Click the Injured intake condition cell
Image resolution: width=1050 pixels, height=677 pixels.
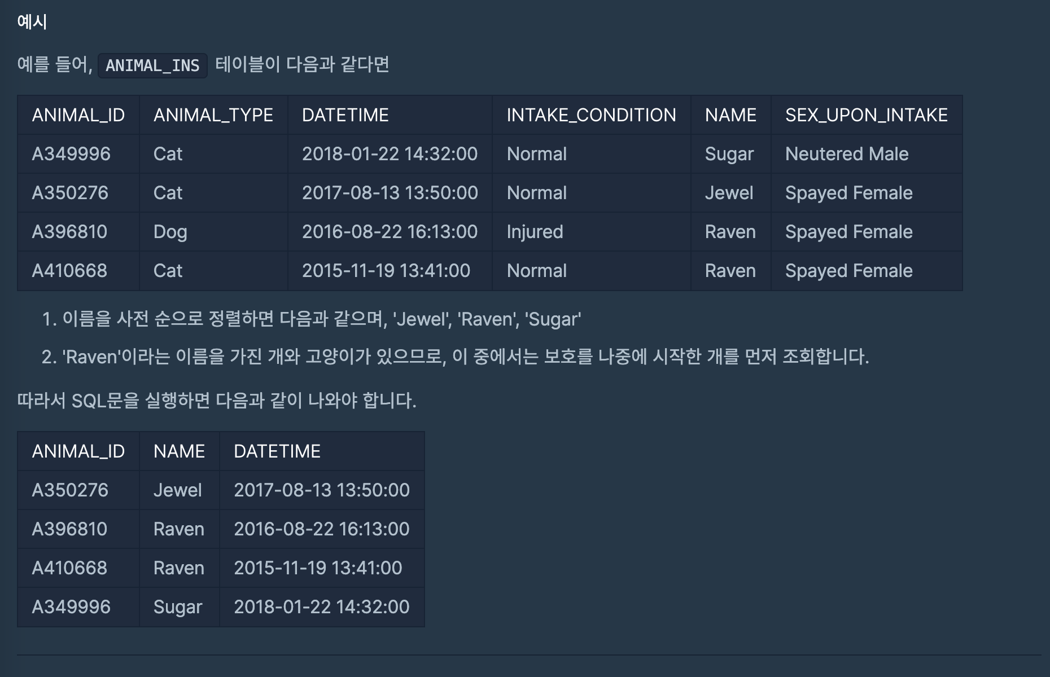click(x=535, y=232)
